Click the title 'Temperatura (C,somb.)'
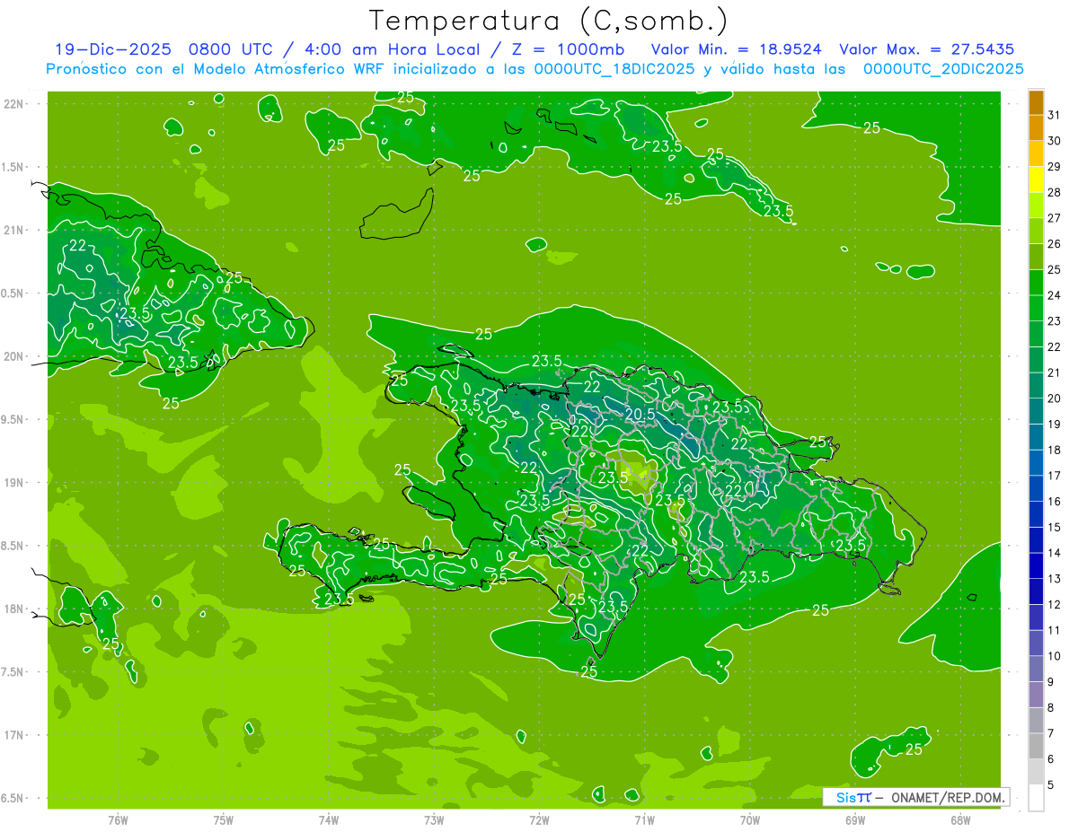Viewport: 1078px width, 832px height. 549,21
